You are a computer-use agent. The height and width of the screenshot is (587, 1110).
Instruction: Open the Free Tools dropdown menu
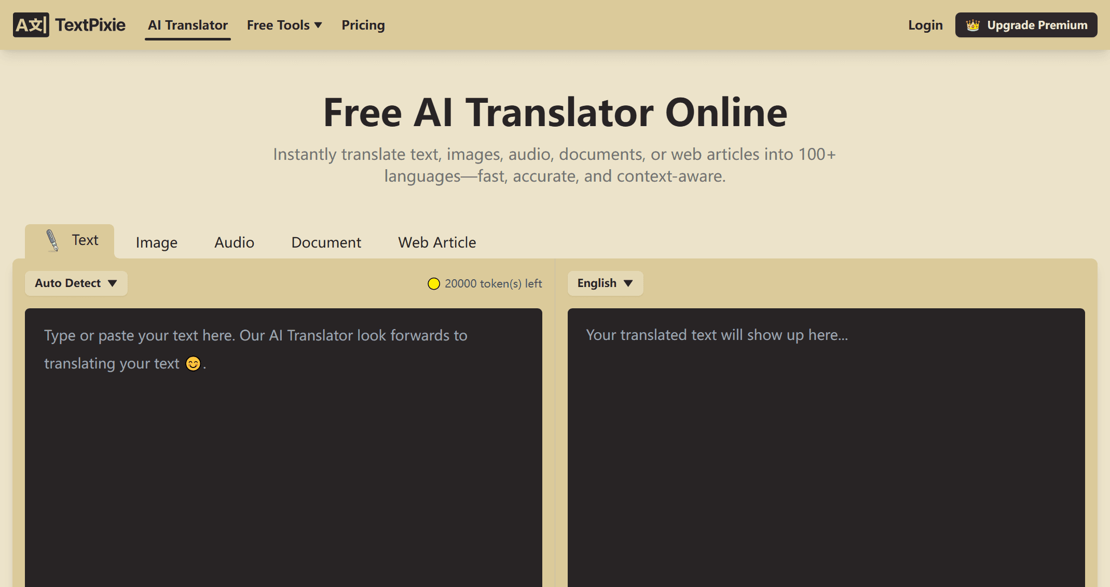coord(284,25)
